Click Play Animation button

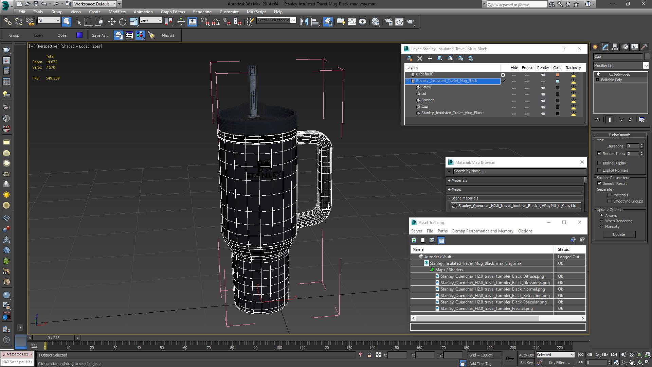click(x=597, y=355)
